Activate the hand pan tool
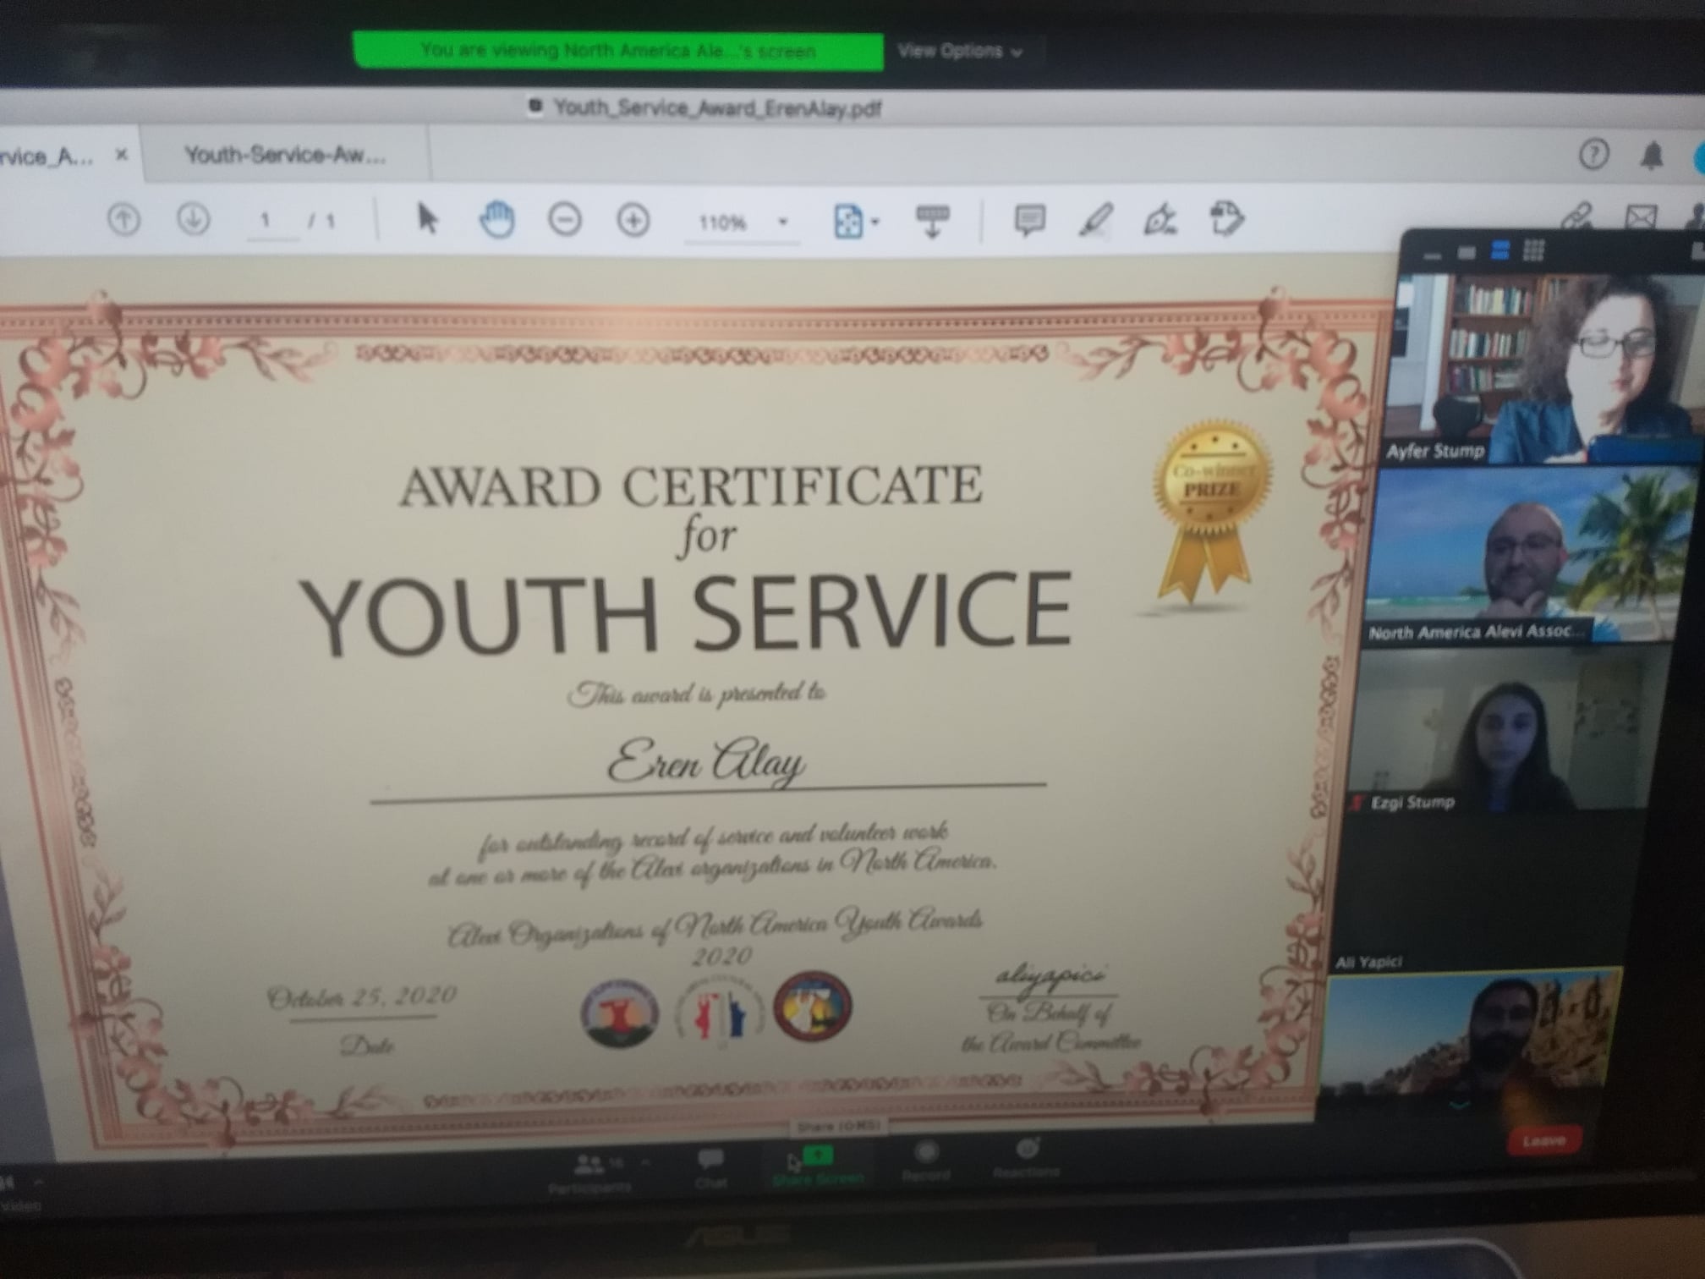 (497, 220)
